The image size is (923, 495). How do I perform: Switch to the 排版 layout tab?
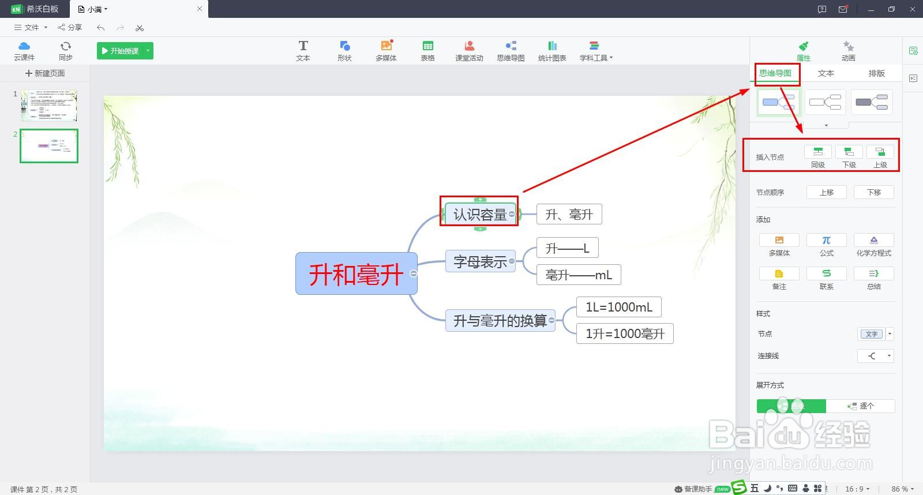click(876, 73)
